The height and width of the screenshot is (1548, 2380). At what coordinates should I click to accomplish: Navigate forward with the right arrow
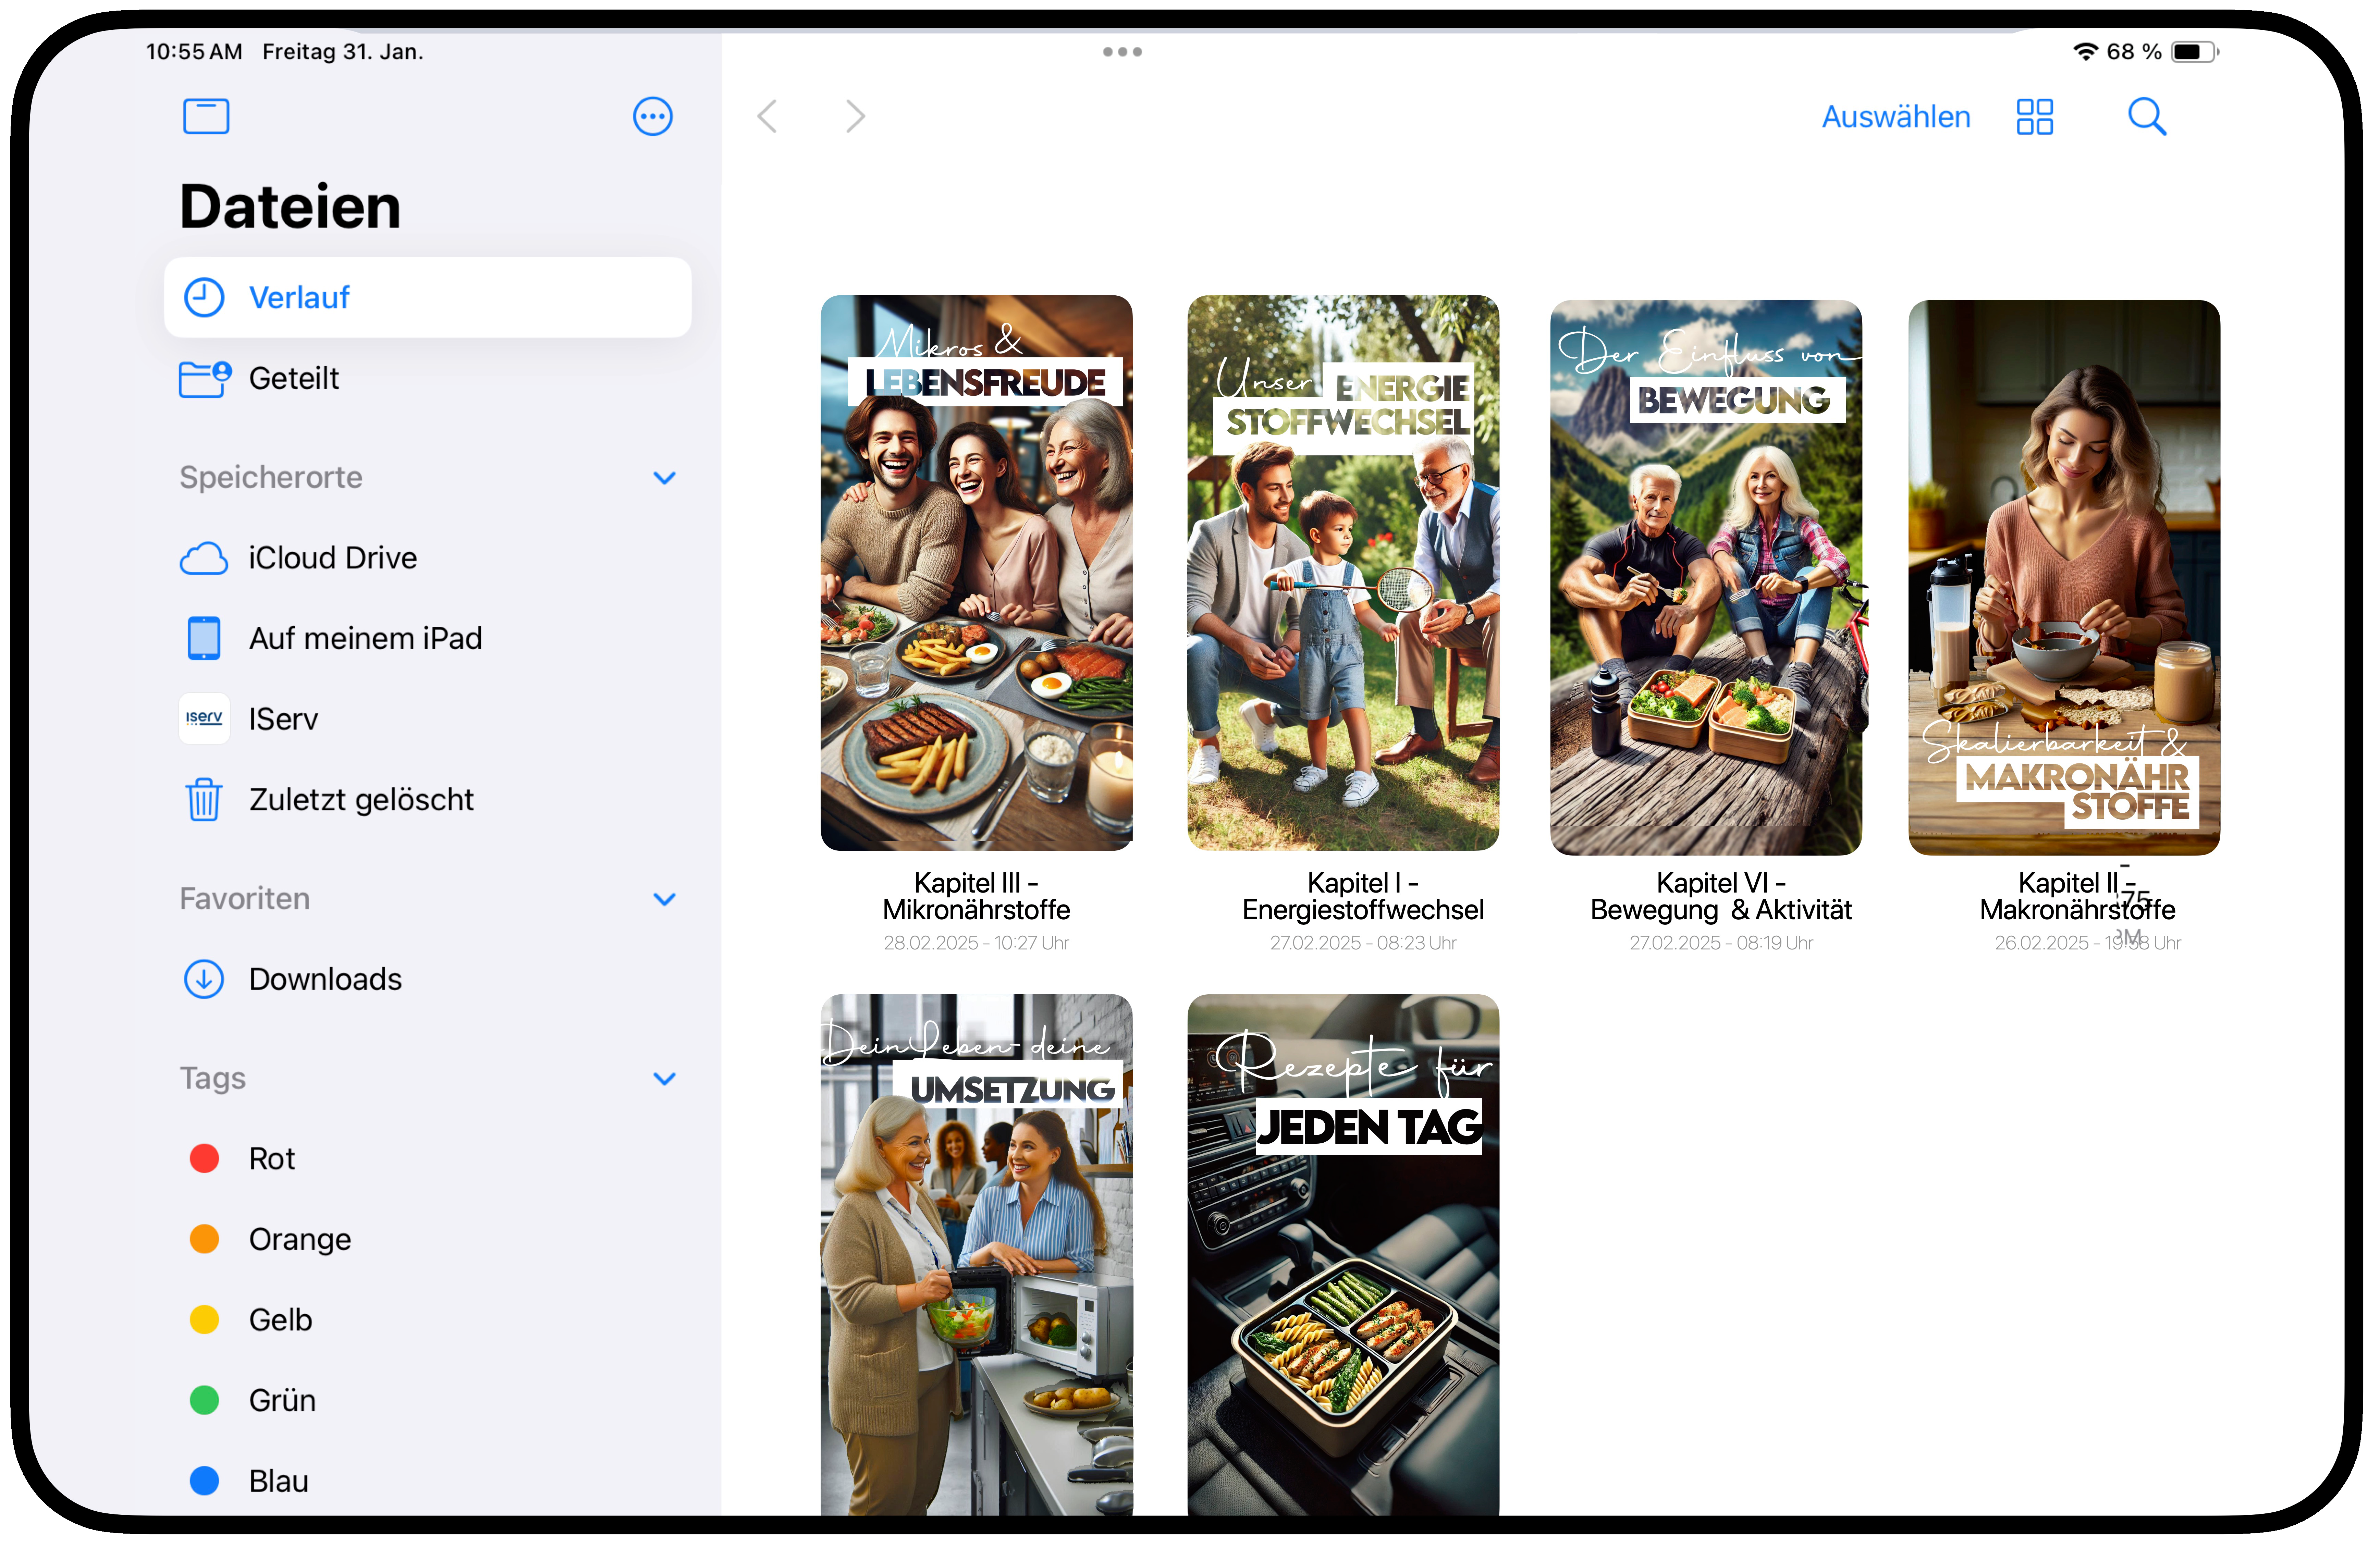click(x=855, y=116)
